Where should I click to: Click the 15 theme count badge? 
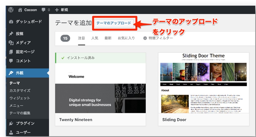65,38
